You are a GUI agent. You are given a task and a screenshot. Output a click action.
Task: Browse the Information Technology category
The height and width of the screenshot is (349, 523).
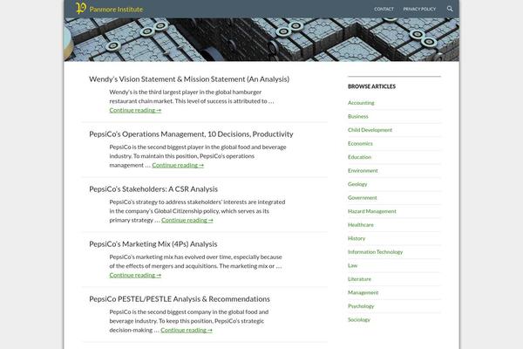pos(375,252)
